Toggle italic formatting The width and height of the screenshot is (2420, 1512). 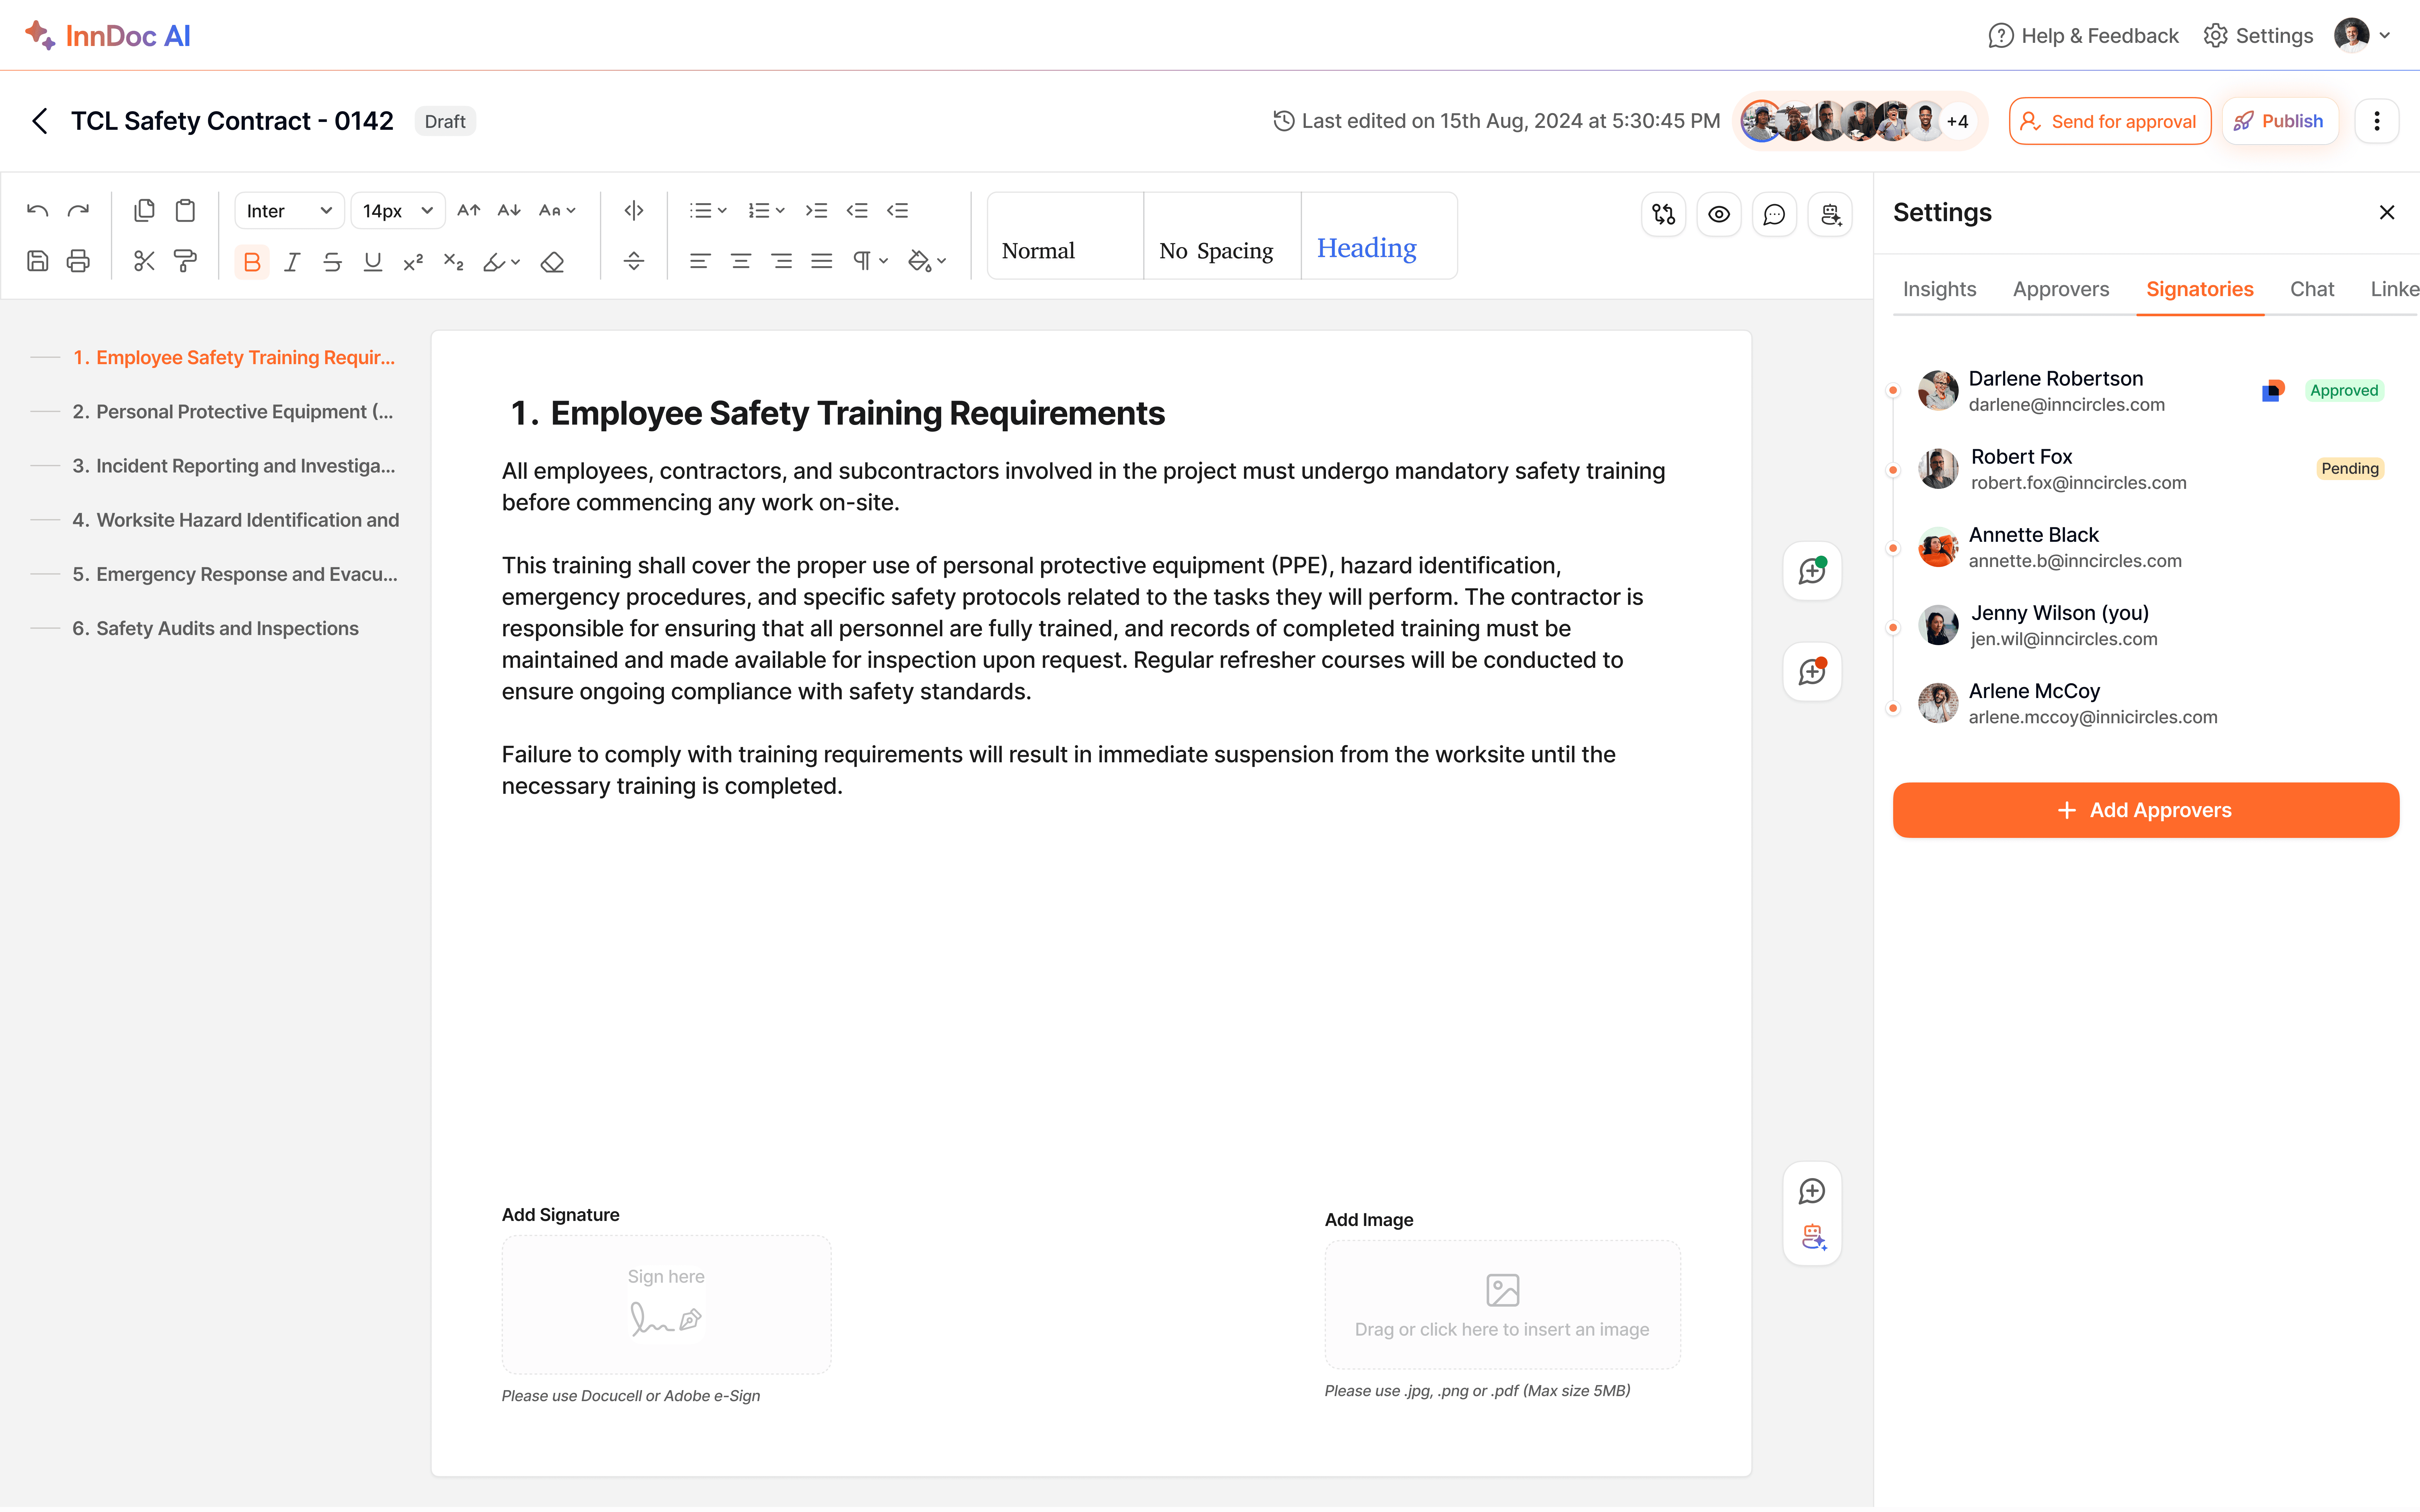[292, 262]
